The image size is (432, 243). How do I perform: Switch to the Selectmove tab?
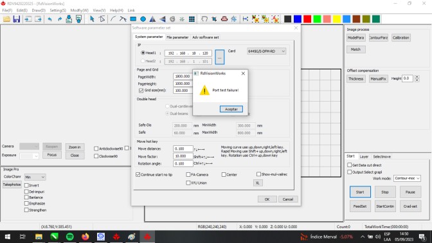[x=382, y=156]
